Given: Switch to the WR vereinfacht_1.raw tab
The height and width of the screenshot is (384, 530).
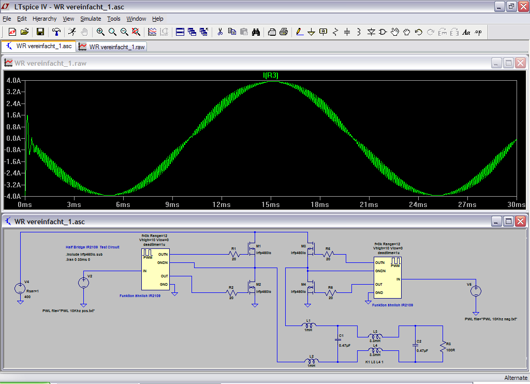Looking at the screenshot, I should (x=112, y=47).
